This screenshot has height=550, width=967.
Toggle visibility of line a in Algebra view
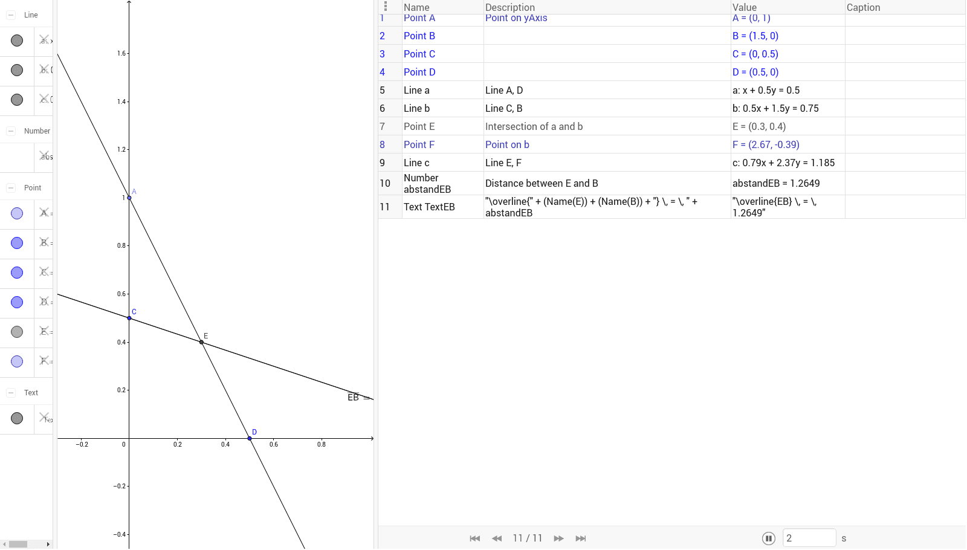coord(17,40)
